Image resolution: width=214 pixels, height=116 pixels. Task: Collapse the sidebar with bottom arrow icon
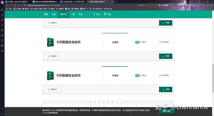pyautogui.click(x=2, y=114)
